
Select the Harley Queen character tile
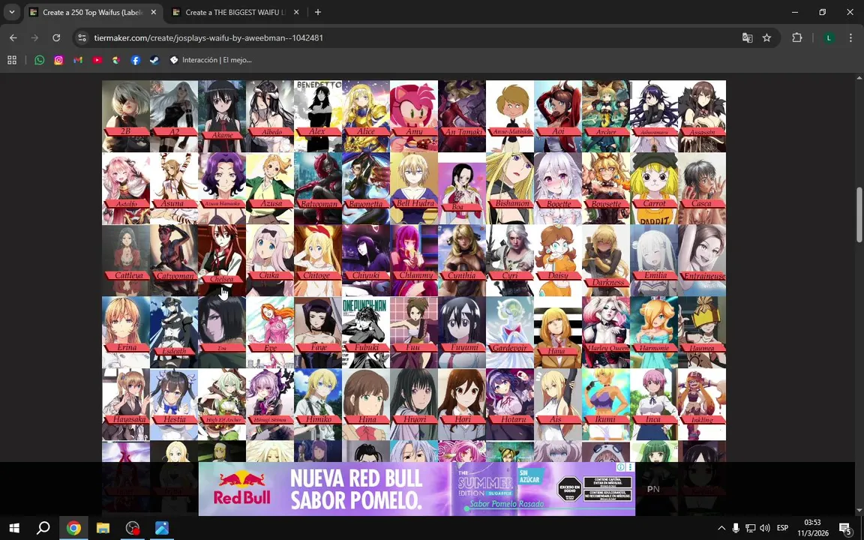click(x=606, y=332)
